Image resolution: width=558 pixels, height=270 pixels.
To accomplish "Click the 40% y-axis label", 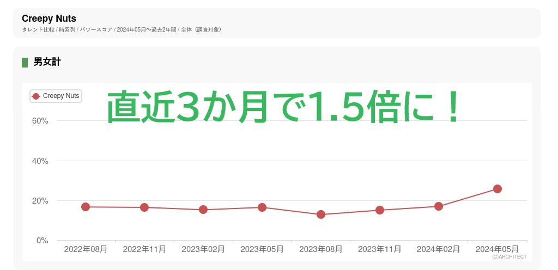I will tap(40, 161).
